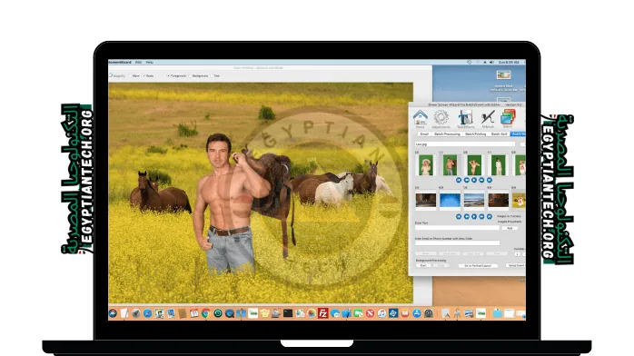The width and height of the screenshot is (634, 356).
Task: Open the Home section of Green Screen Wizard
Action: (421, 119)
